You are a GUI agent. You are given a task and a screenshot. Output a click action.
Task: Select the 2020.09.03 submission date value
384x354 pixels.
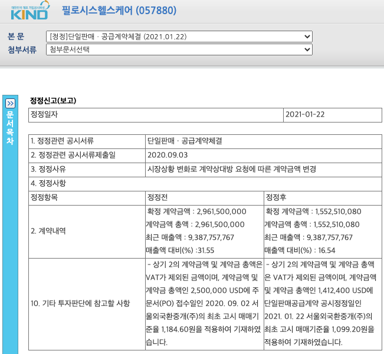click(168, 155)
